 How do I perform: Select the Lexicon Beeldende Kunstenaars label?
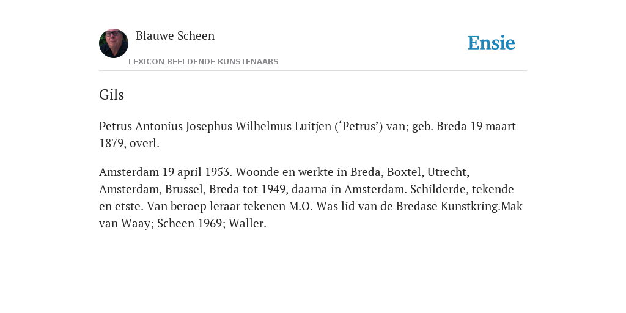(204, 62)
